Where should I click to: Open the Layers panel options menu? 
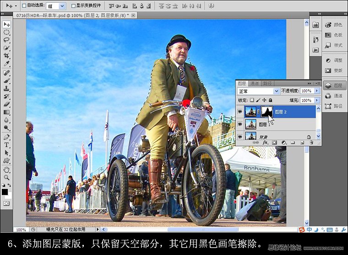(318, 84)
